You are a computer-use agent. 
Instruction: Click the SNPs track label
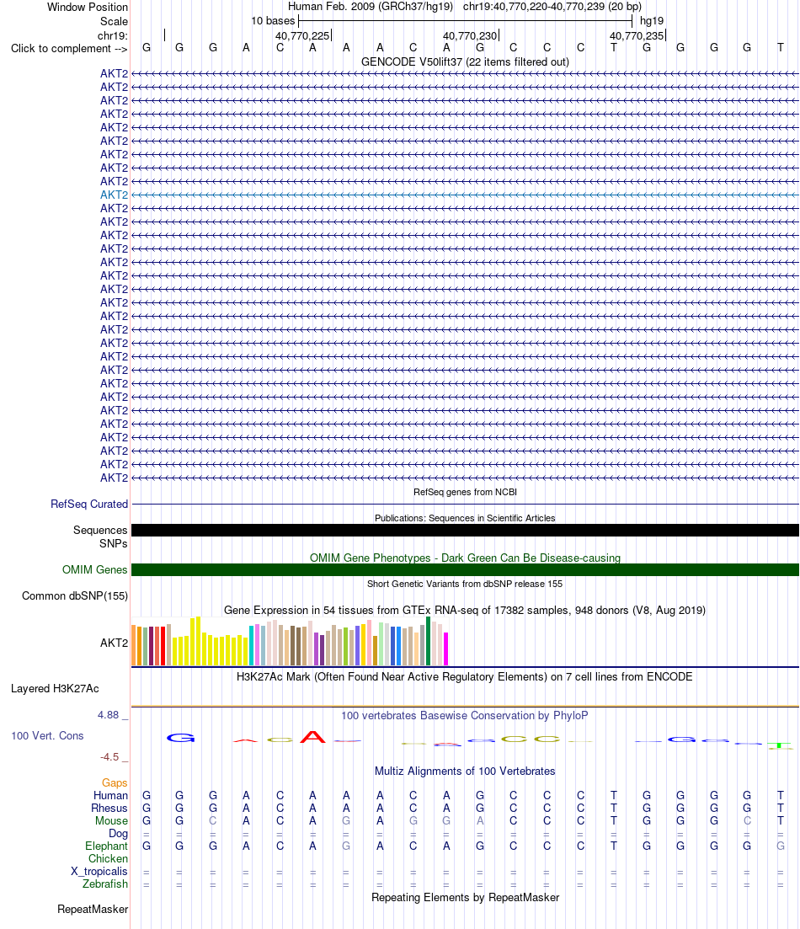coord(113,543)
